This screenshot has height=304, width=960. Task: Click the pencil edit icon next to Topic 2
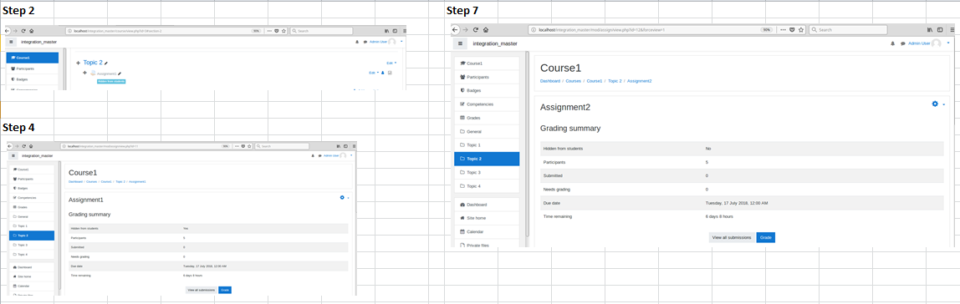(106, 63)
